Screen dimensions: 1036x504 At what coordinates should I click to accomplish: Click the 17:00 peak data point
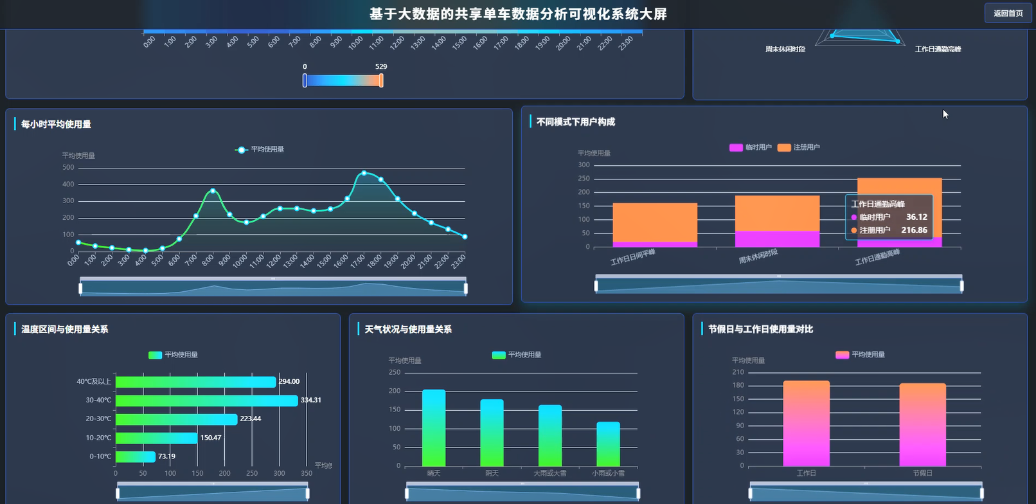click(364, 173)
